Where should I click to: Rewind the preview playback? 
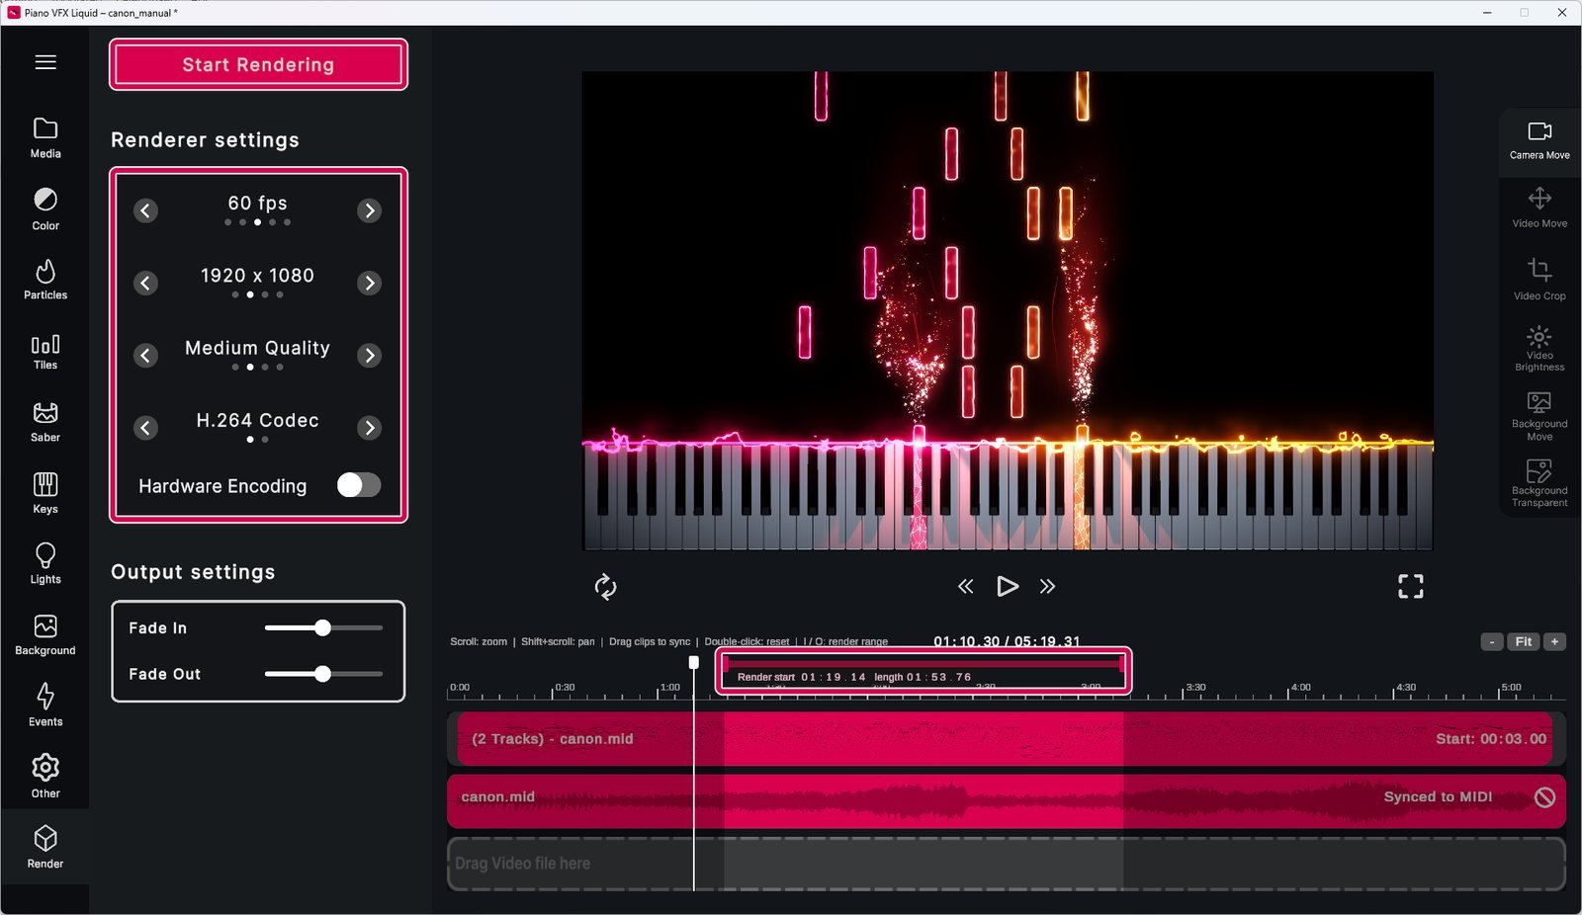965,587
